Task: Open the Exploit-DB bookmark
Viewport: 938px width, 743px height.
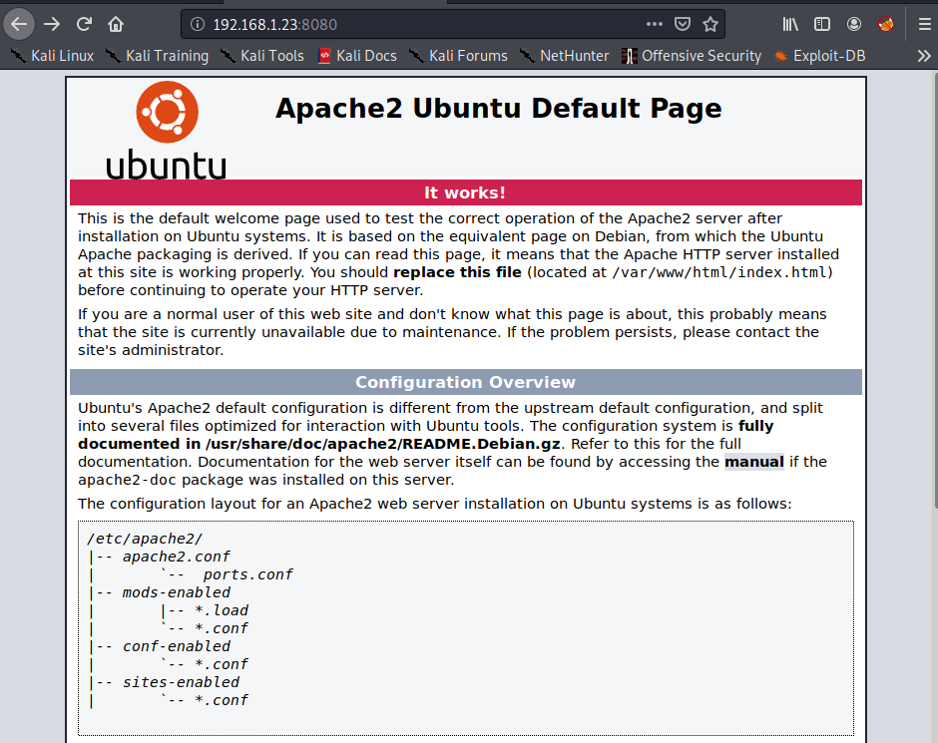Action: 818,56
